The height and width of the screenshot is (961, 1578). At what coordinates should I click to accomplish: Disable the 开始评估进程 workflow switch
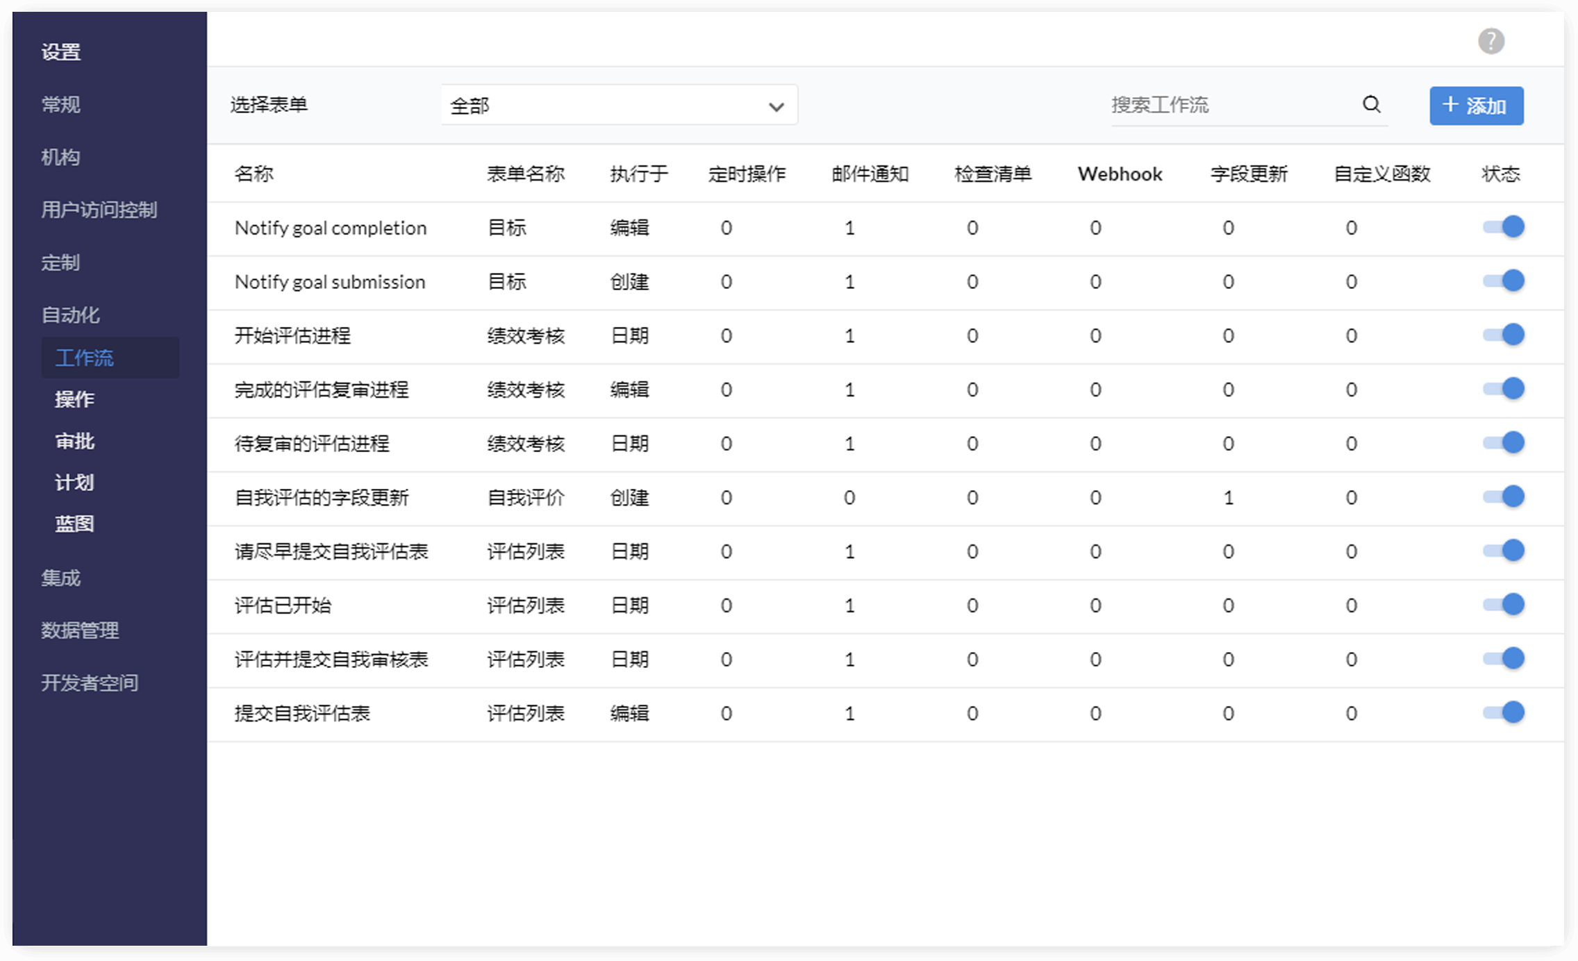click(1504, 335)
